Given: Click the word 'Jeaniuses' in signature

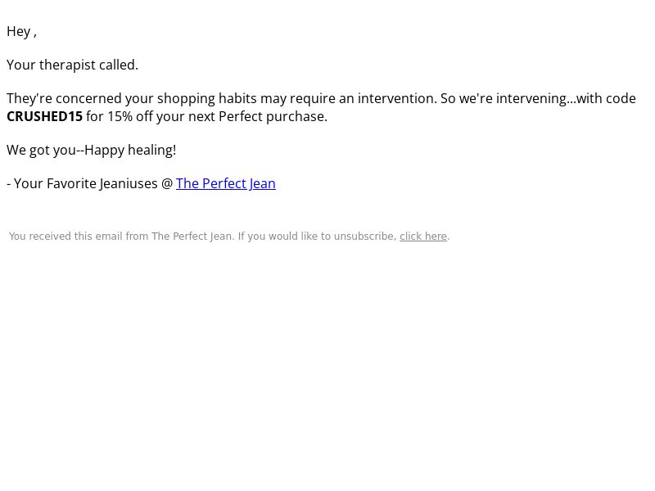Looking at the screenshot, I should point(129,183).
